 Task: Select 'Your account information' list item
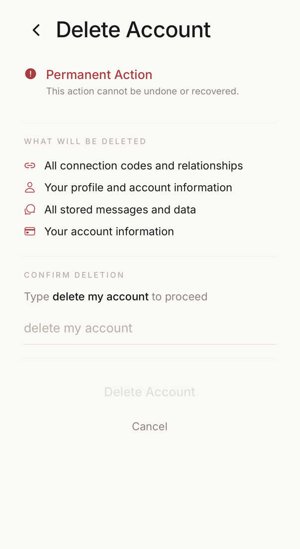point(109,232)
